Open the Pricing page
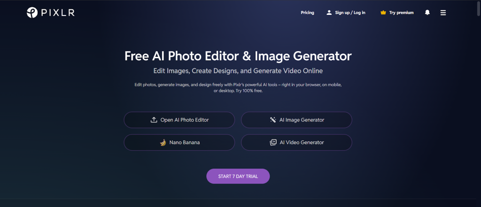The image size is (481, 207). pyautogui.click(x=307, y=13)
